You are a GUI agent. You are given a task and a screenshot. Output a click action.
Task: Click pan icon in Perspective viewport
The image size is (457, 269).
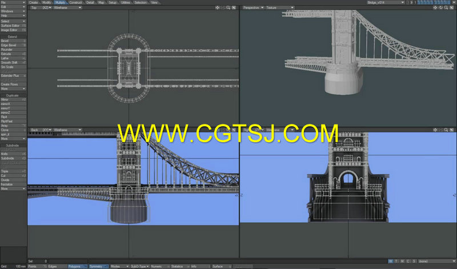tap(435, 7)
